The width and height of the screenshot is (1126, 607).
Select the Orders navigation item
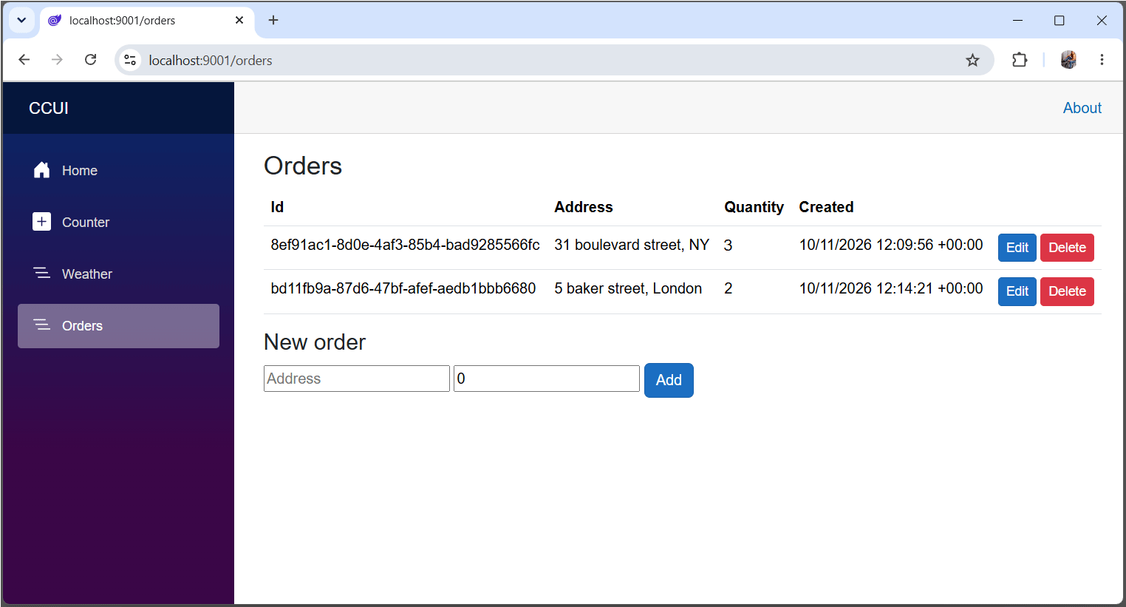pos(118,326)
